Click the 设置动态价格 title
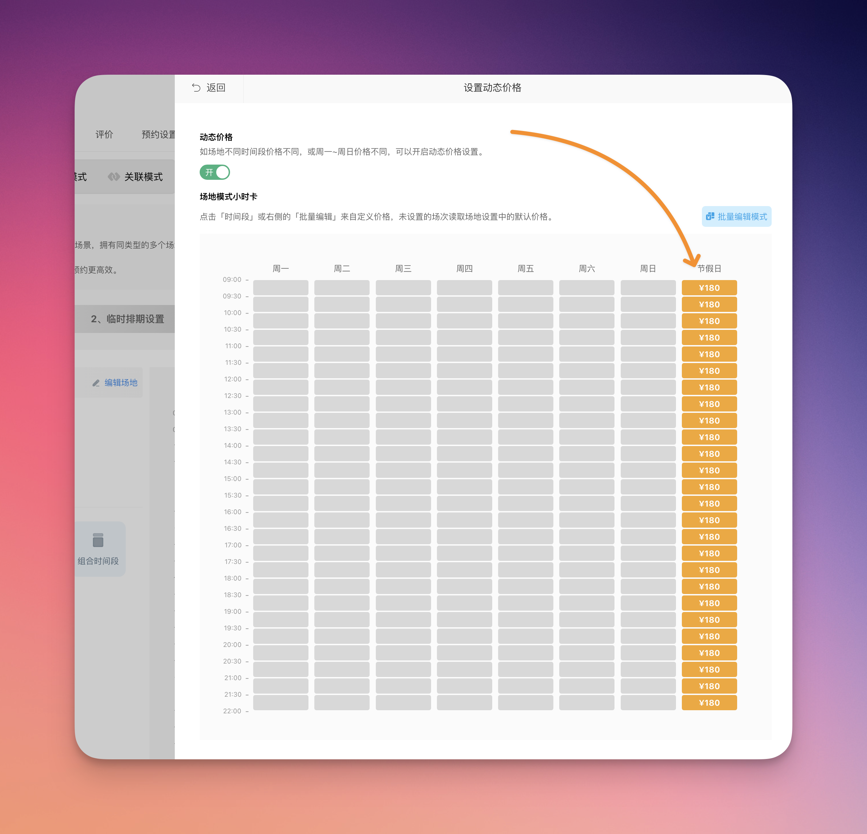The width and height of the screenshot is (867, 834). point(492,88)
